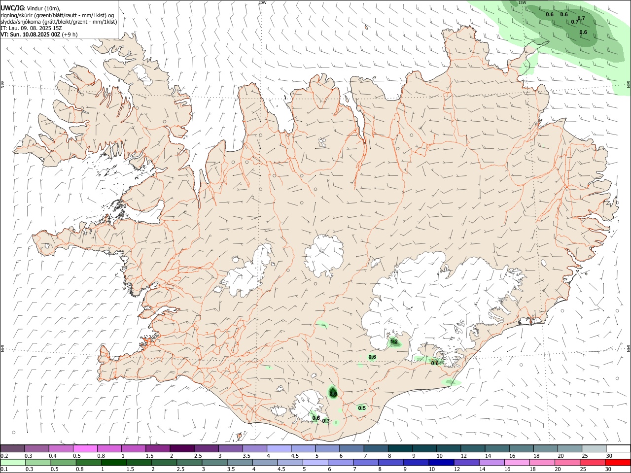Click the '1.2' precipitation value near the glacier
This screenshot has width=631, height=473.
[393, 341]
